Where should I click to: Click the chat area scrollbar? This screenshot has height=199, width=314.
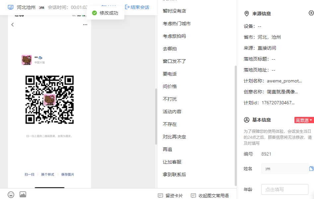point(156,117)
